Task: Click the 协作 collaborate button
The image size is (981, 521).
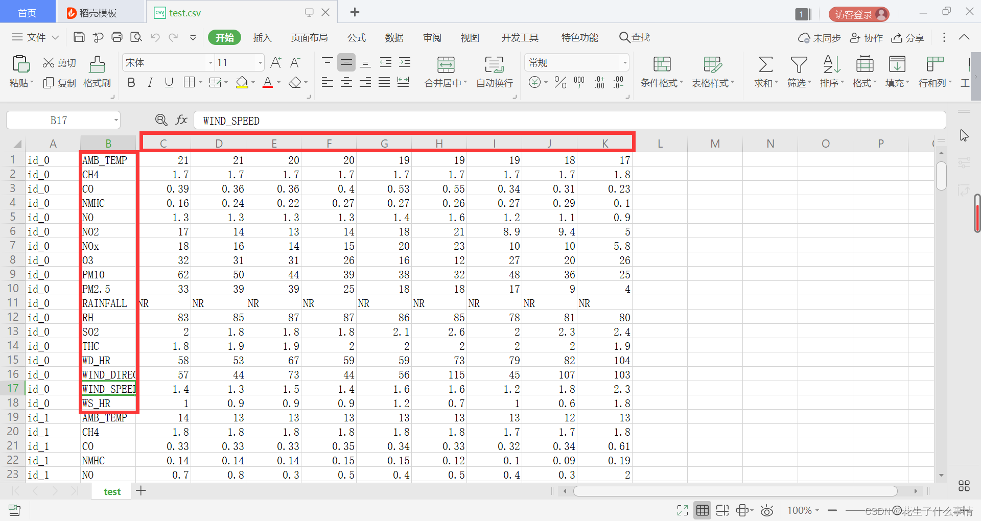Action: (x=866, y=38)
